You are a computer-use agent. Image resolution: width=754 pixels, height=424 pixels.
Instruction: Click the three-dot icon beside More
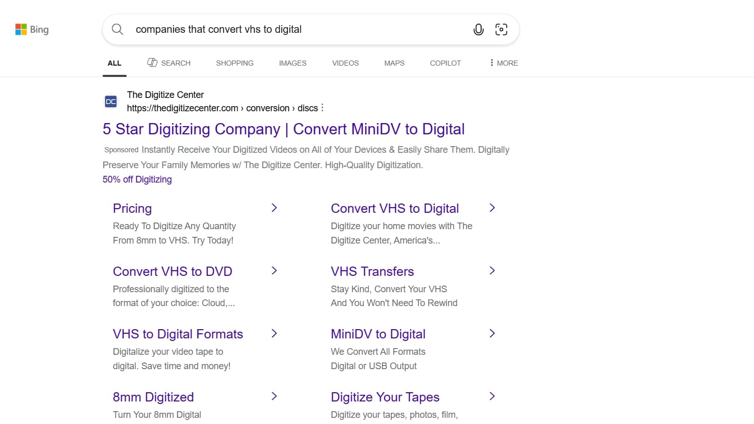(x=491, y=62)
